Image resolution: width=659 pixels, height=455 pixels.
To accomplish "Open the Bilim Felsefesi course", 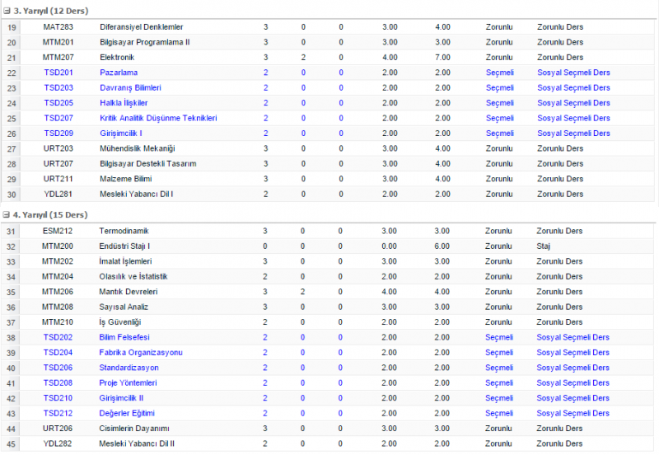I will 124,337.
